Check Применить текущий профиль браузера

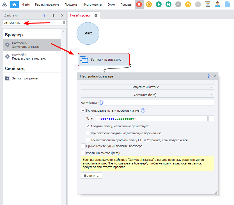pos(83,146)
